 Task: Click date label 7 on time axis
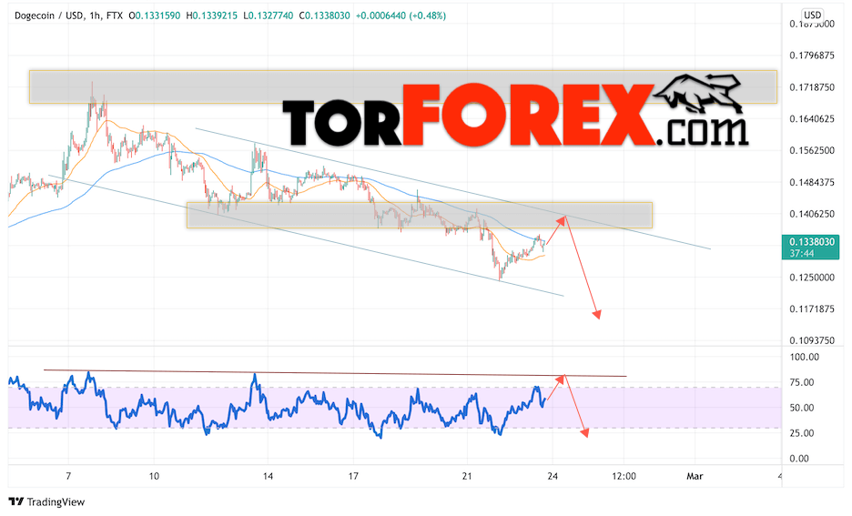coord(68,476)
